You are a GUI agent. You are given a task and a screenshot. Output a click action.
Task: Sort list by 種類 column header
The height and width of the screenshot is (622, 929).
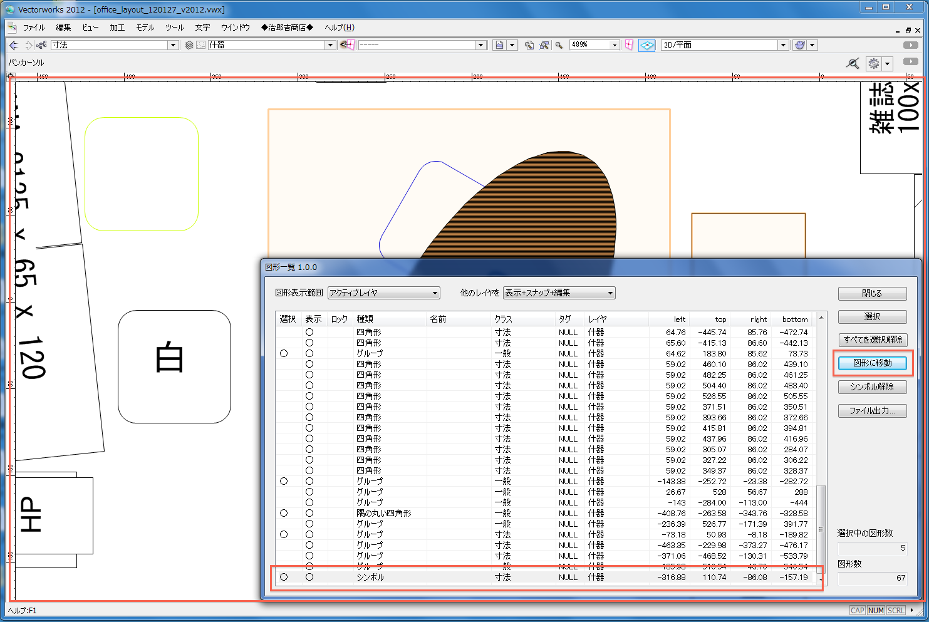[x=390, y=319]
